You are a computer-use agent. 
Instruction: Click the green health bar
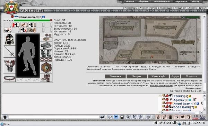[x=32, y=20]
